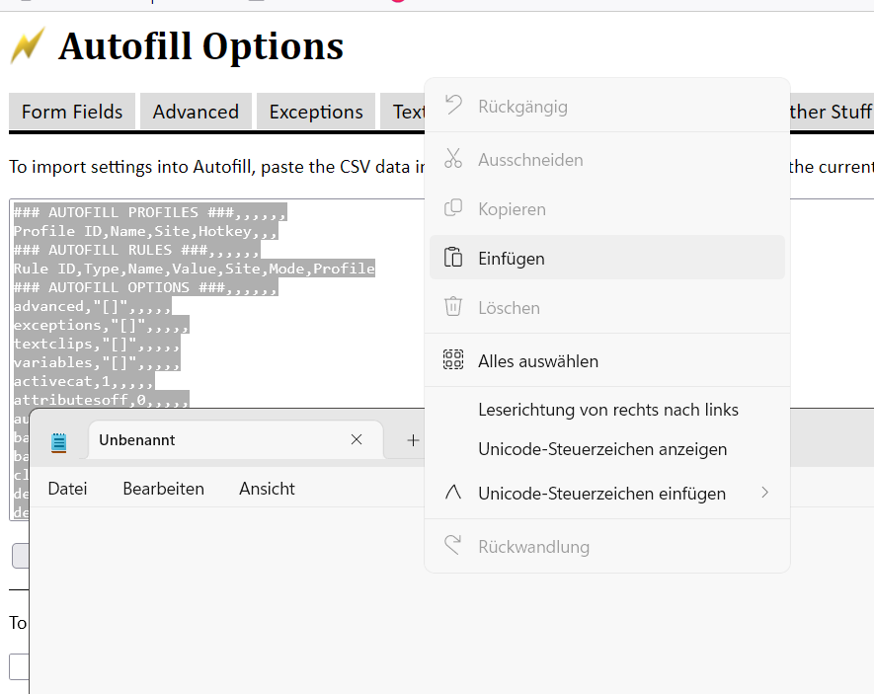The width and height of the screenshot is (874, 694).
Task: Expand Unicode-Steuerzeichen einfügen submenu arrow
Action: tap(764, 493)
